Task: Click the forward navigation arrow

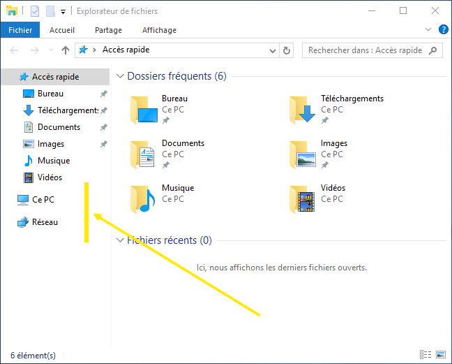Action: [x=35, y=50]
